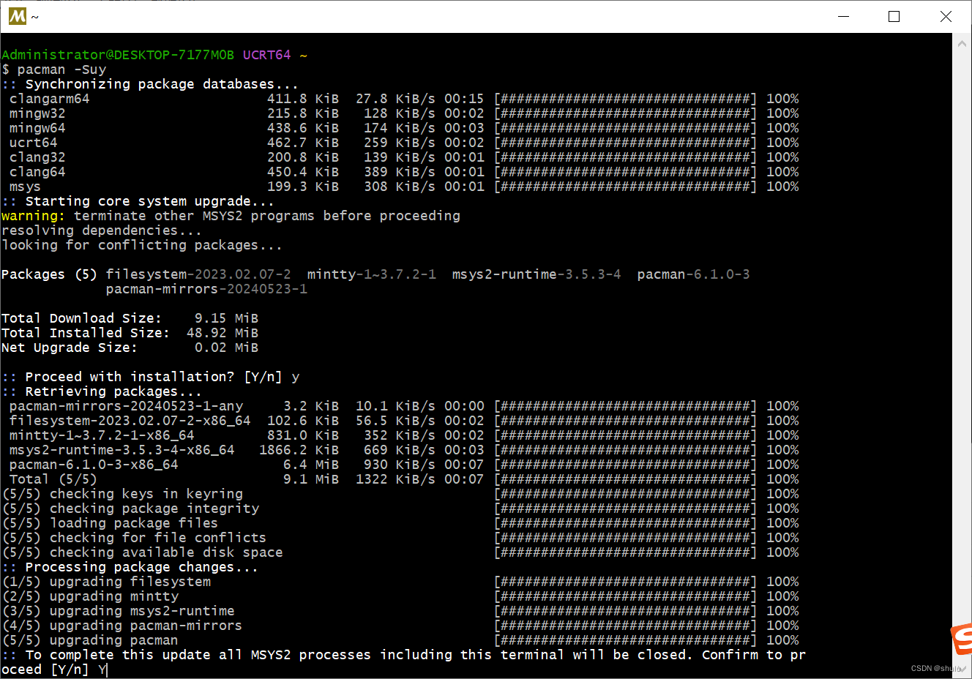Click the 'msys' database name
The height and width of the screenshot is (679, 972).
coord(25,187)
